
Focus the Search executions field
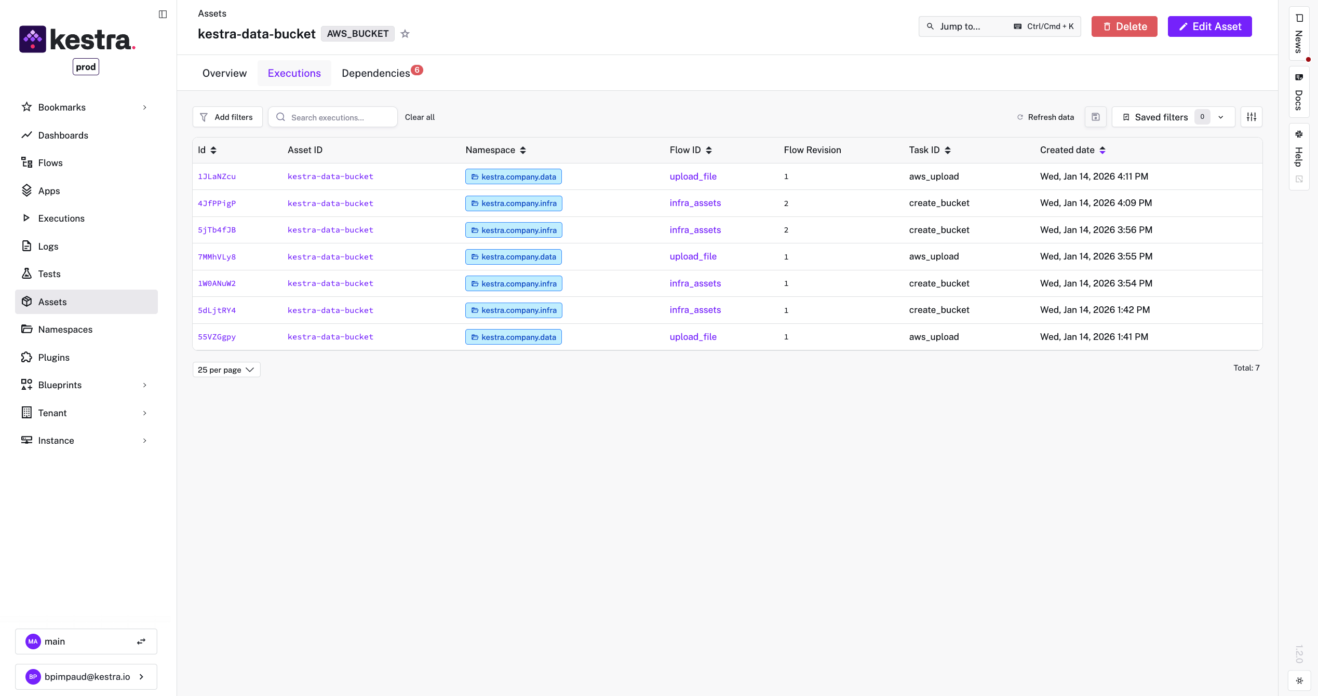click(x=333, y=117)
